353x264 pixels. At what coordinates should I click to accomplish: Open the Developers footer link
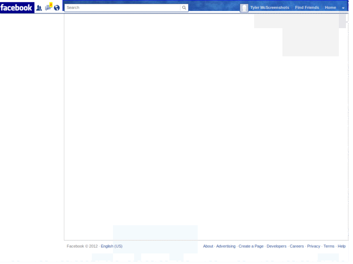pyautogui.click(x=277, y=246)
